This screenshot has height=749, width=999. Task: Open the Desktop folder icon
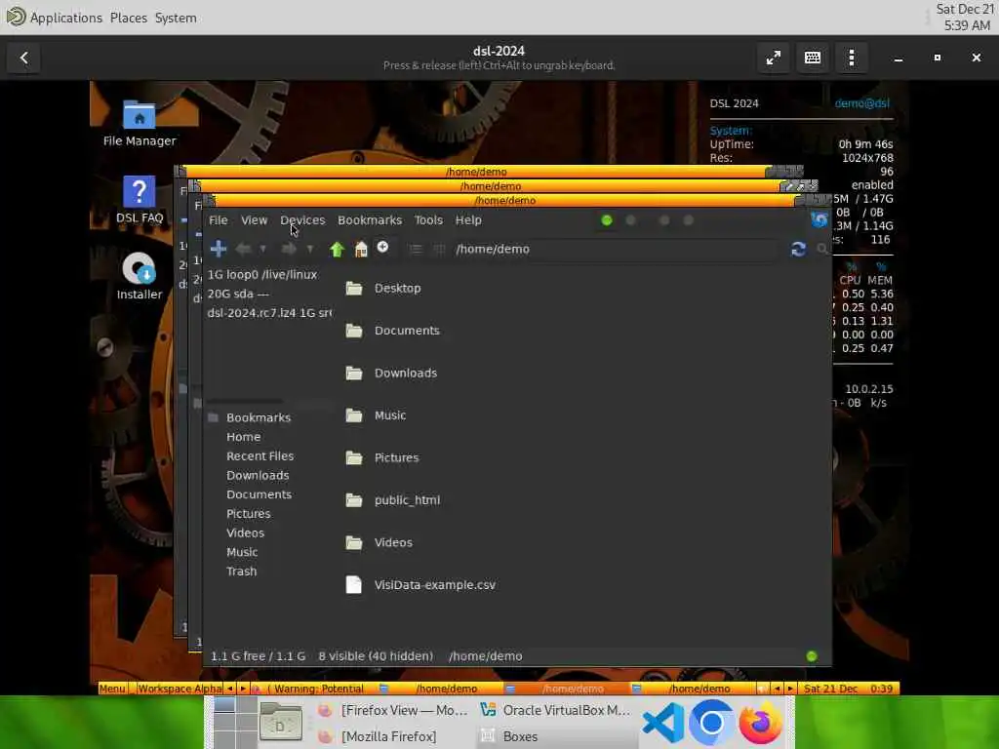[x=354, y=289]
